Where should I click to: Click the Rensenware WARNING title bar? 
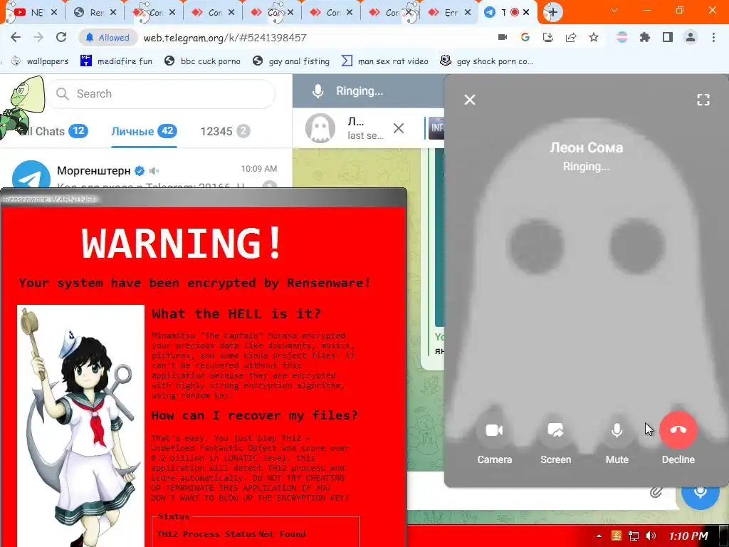pos(204,199)
